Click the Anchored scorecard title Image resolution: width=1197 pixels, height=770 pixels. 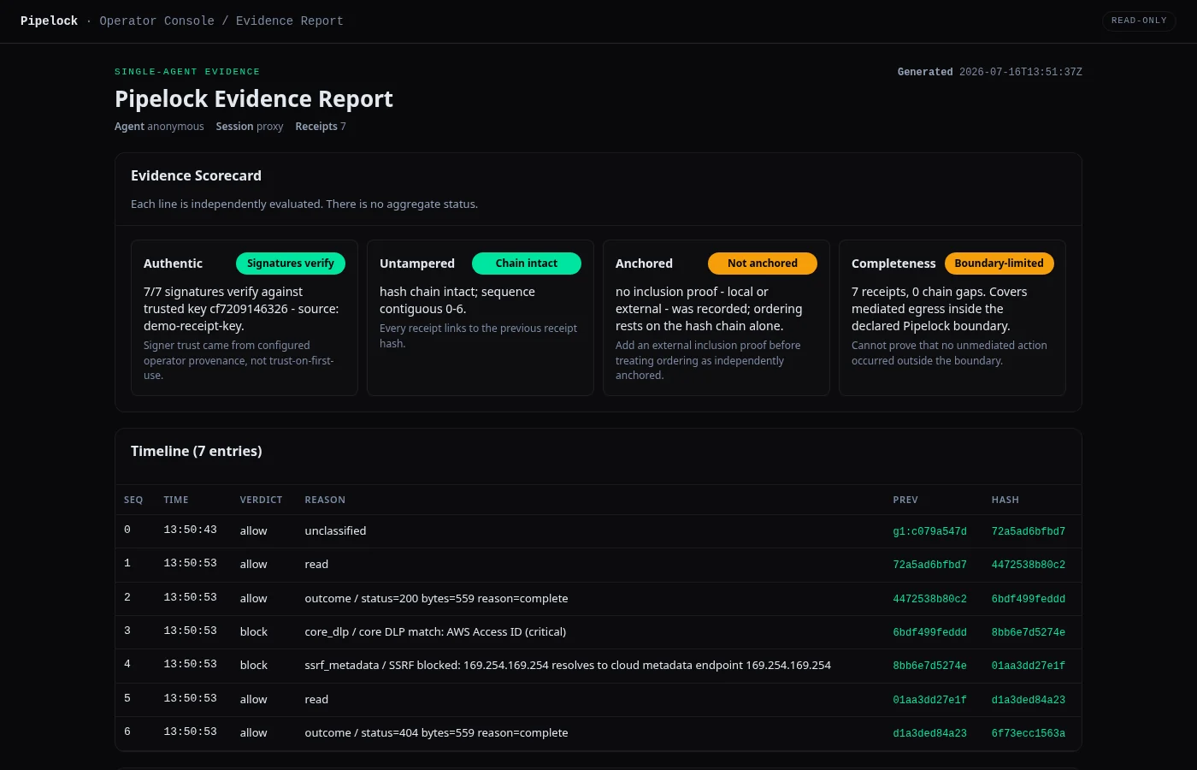(x=644, y=264)
